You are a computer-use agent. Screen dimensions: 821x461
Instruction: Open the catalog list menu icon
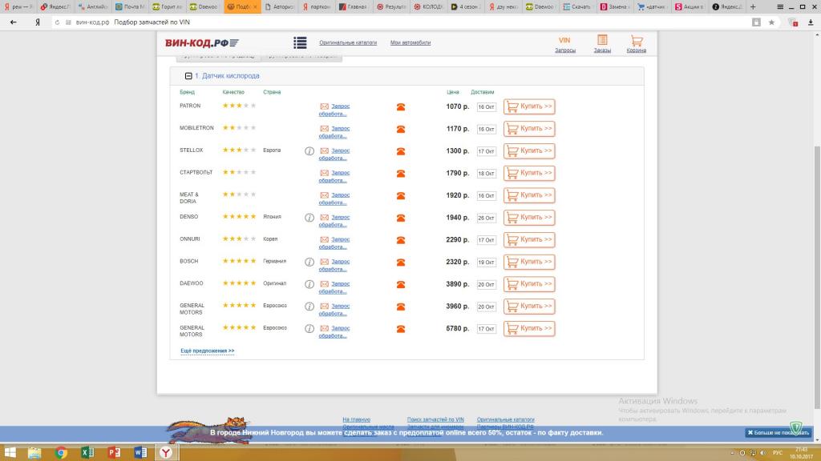(x=300, y=42)
